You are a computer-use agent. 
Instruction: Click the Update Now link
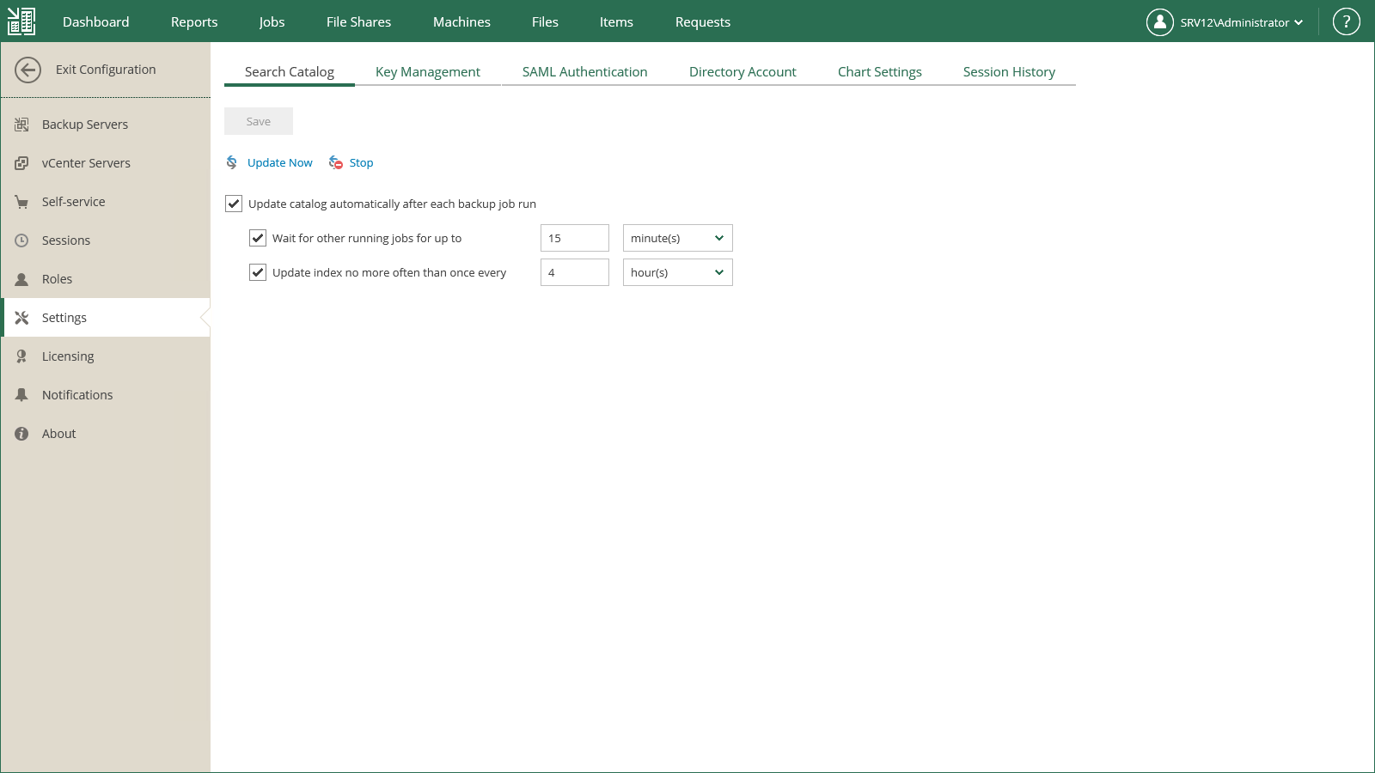click(280, 162)
